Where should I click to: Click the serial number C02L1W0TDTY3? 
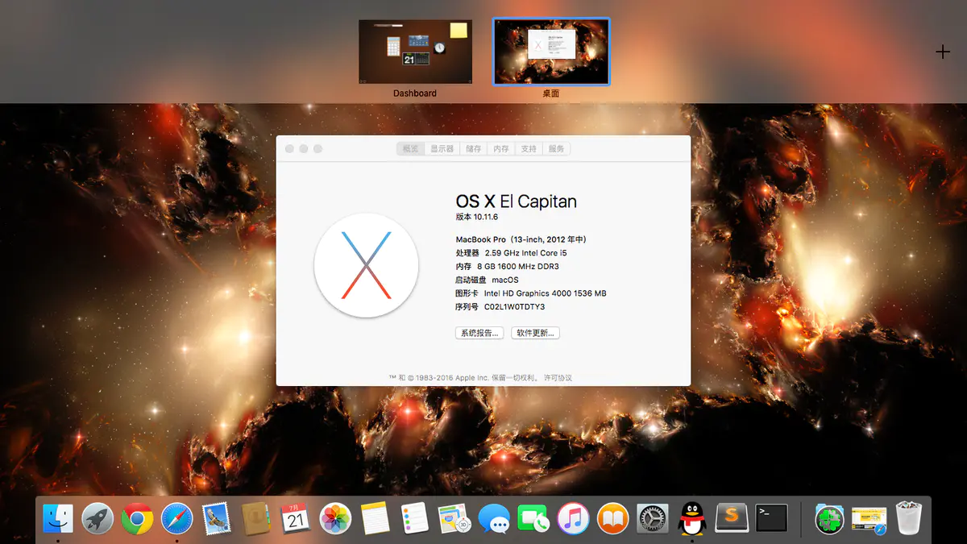click(514, 307)
